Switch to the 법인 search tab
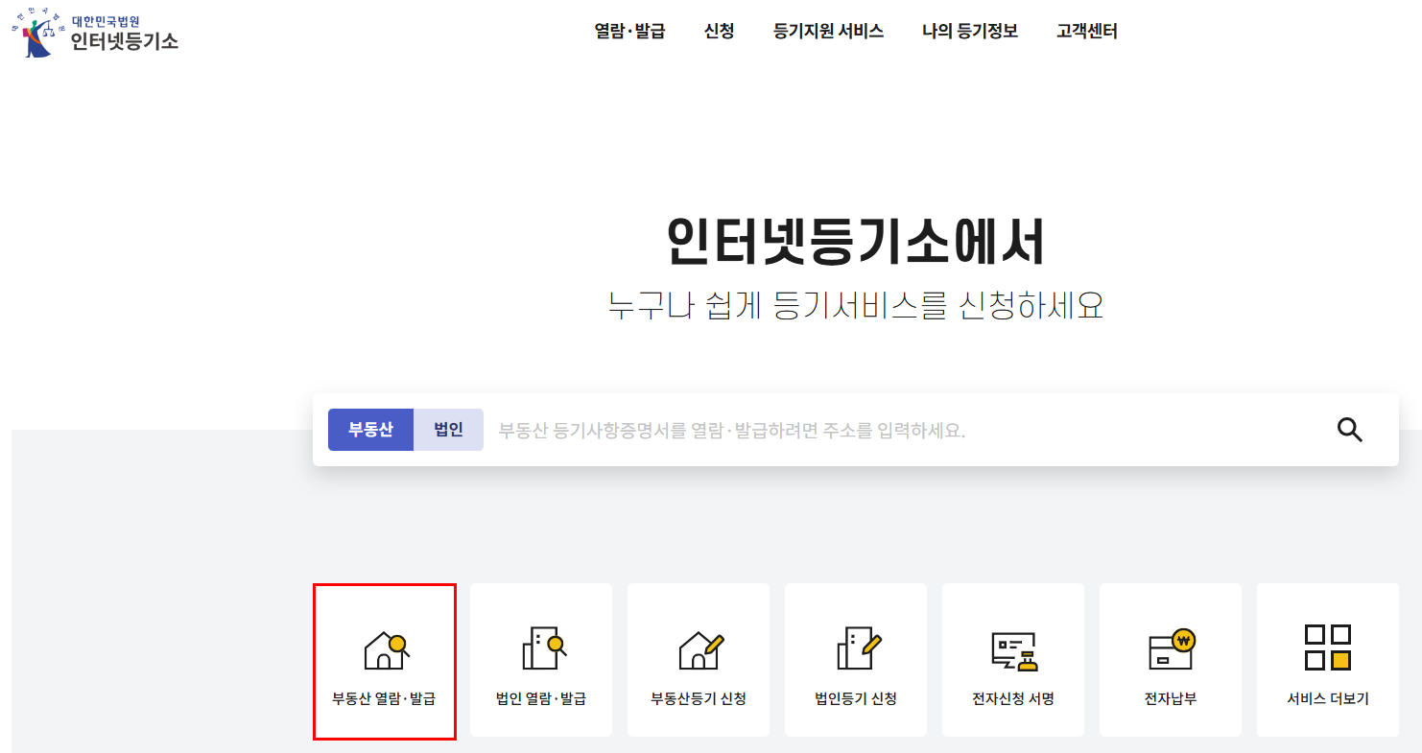This screenshot has width=1422, height=753. pyautogui.click(x=448, y=430)
